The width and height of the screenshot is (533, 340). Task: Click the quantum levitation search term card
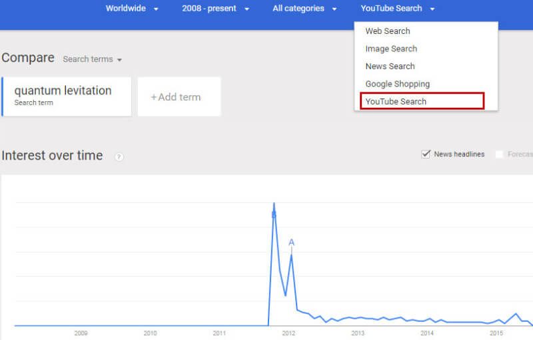click(x=67, y=96)
